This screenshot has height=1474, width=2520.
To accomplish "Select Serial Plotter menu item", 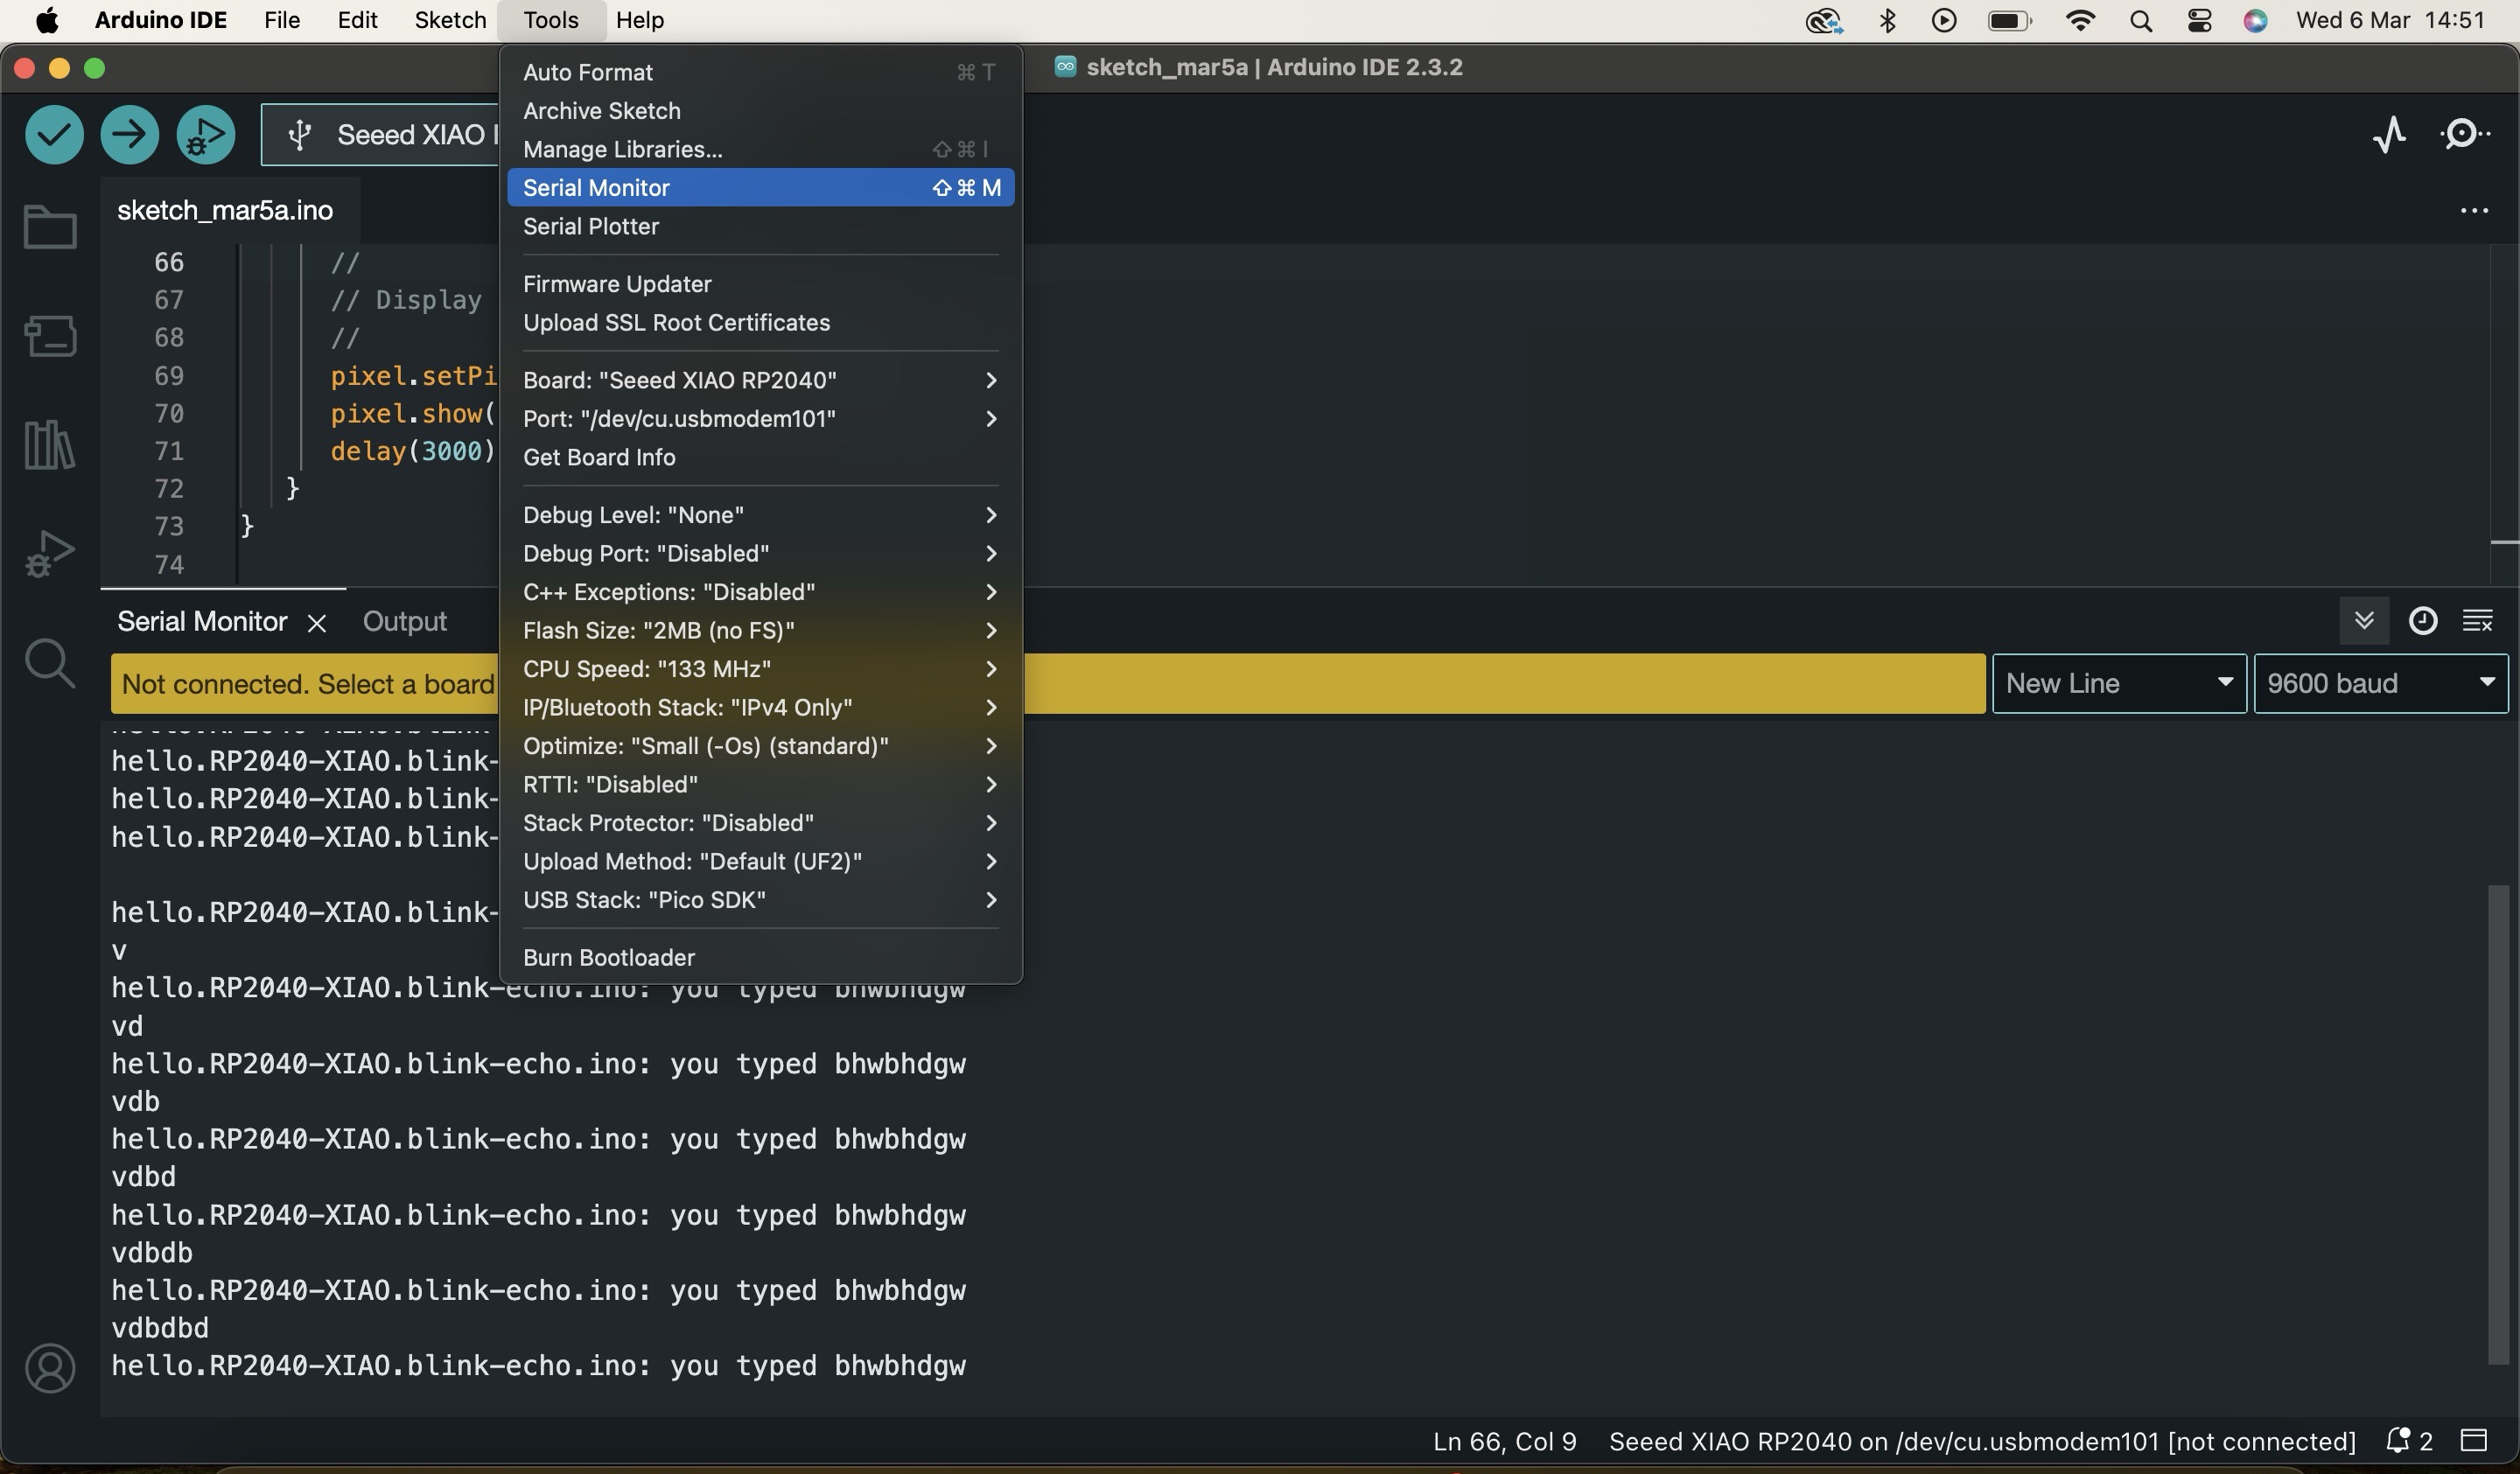I will pos(760,226).
